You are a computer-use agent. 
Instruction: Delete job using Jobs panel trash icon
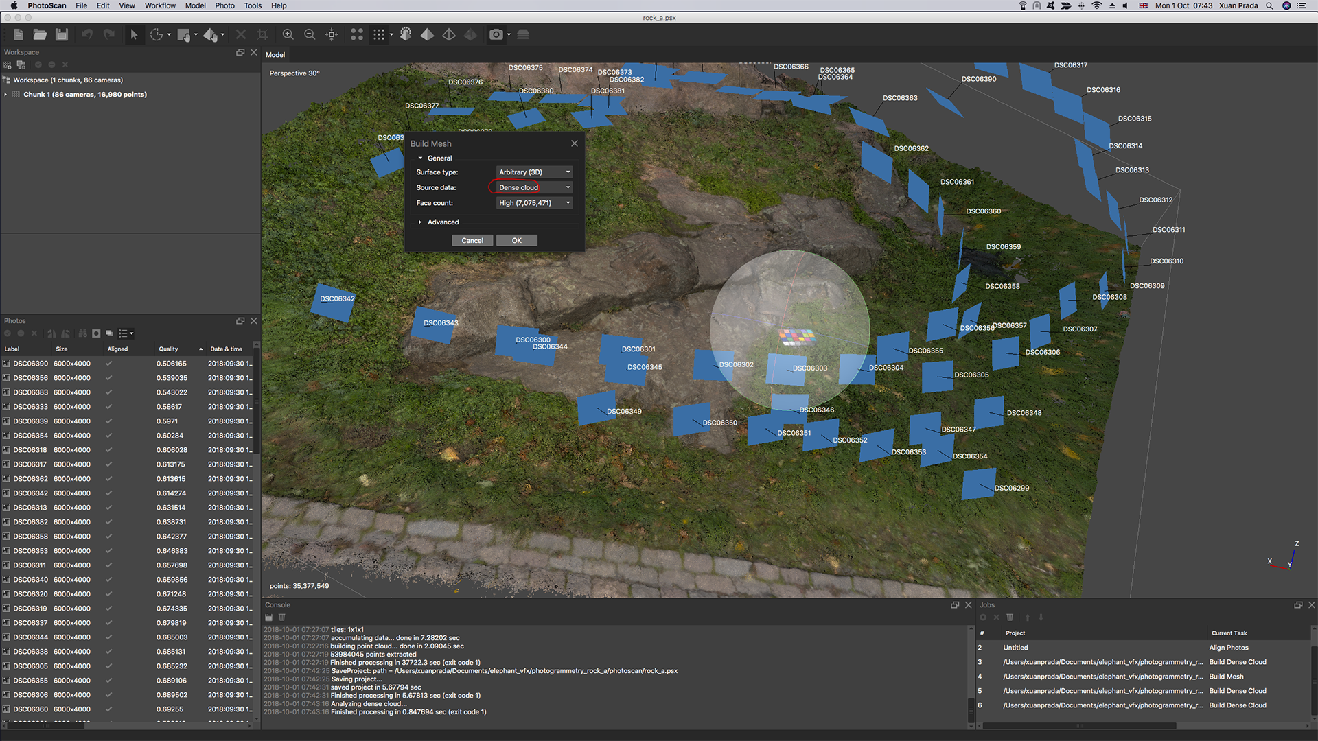(x=1010, y=617)
